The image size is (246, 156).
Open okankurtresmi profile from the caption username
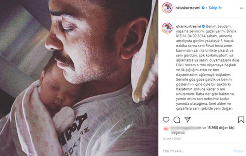tap(188, 26)
